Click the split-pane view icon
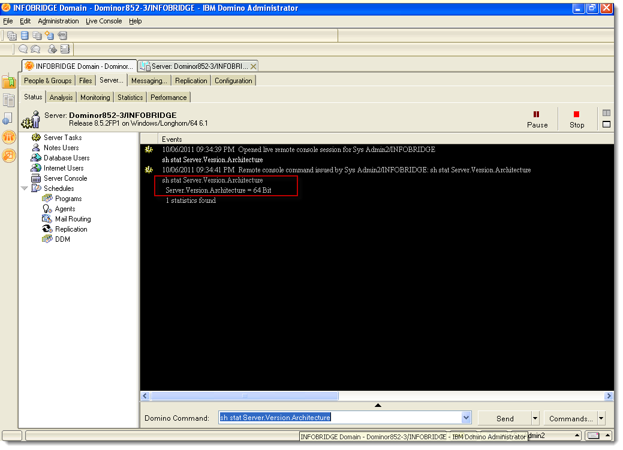 606,113
